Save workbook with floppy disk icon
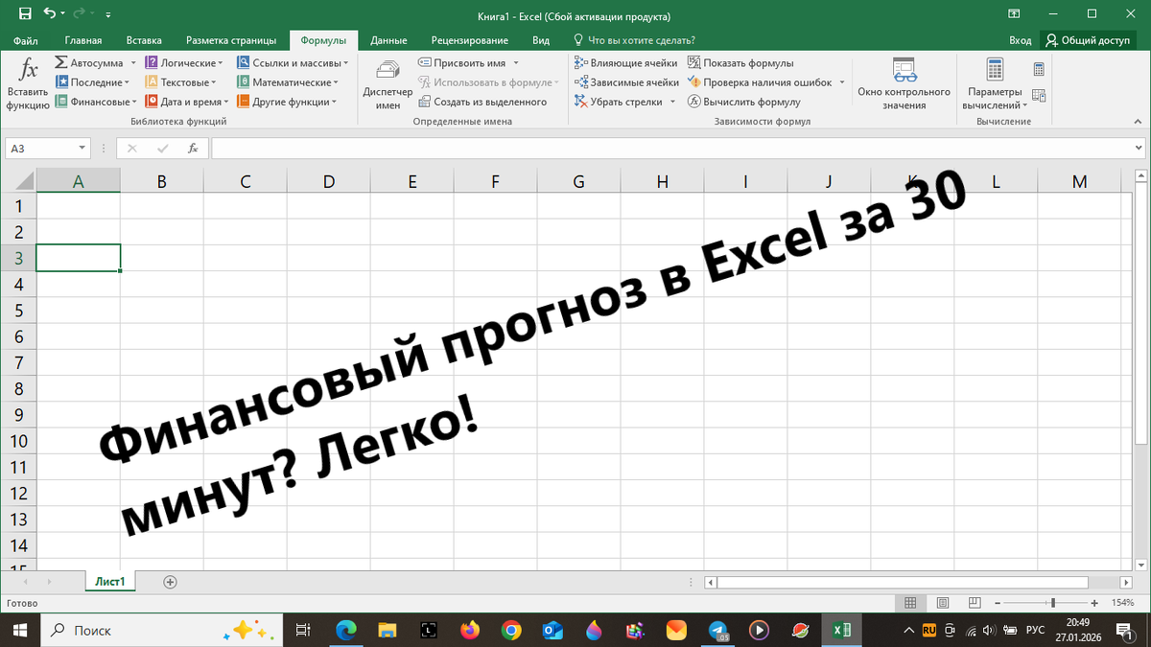Viewport: 1151px width, 647px height. pos(25,15)
